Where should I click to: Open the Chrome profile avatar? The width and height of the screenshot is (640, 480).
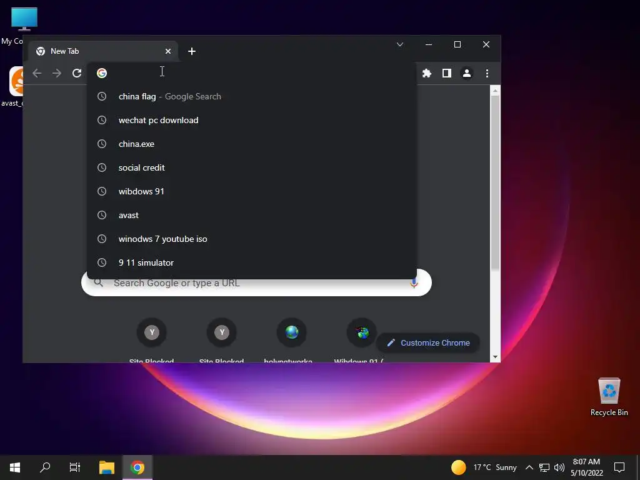(x=466, y=73)
